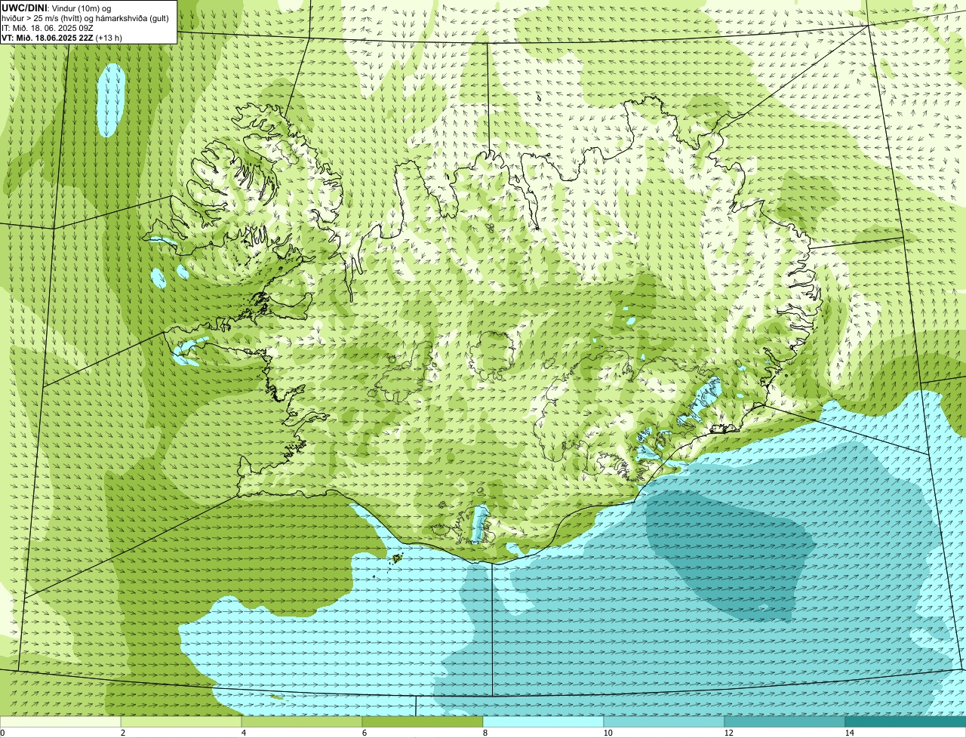The width and height of the screenshot is (966, 738).
Task: Select the 4–6 m/s light green swatch
Action: coord(302,721)
